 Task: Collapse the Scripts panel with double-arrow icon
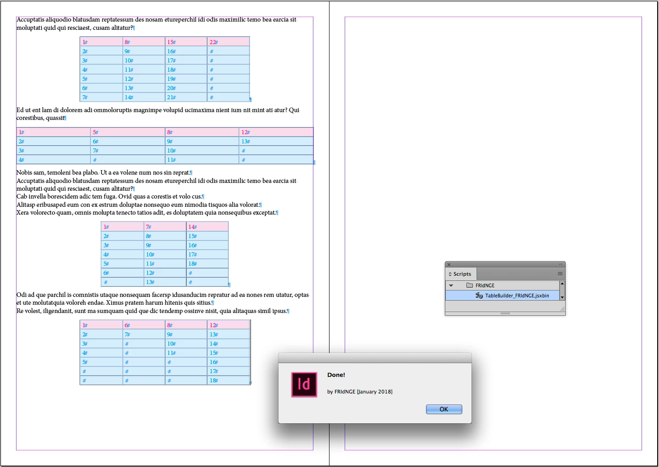pos(561,264)
